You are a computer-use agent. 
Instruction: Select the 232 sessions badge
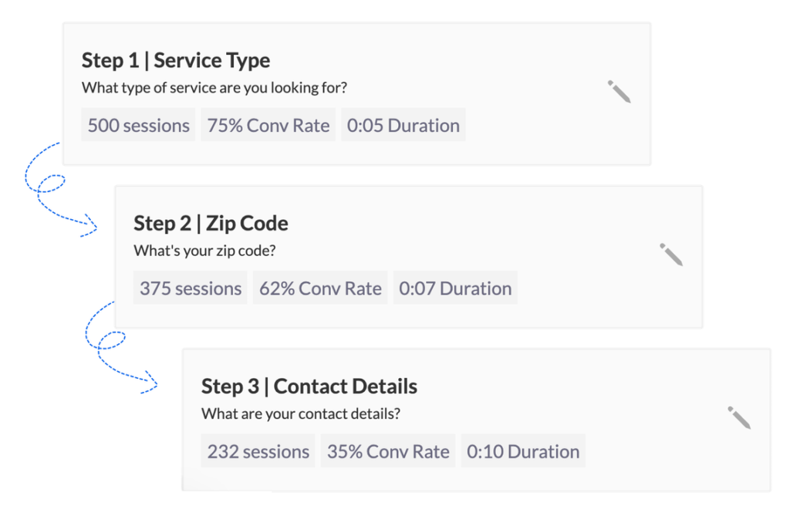[x=258, y=452]
